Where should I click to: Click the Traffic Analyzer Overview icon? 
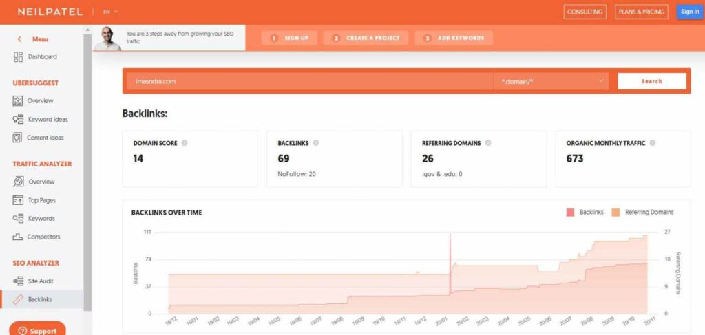(18, 182)
